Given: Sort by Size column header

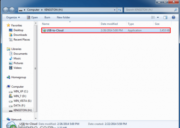Looking at the screenshot, I should click(157, 24).
